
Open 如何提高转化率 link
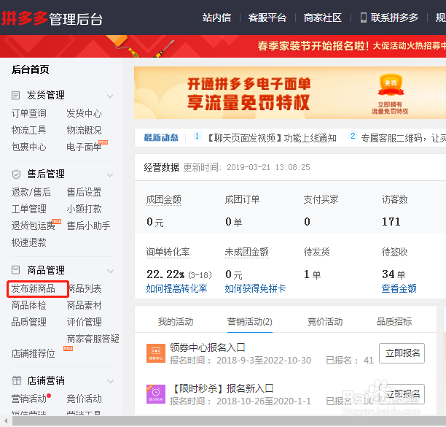(176, 288)
